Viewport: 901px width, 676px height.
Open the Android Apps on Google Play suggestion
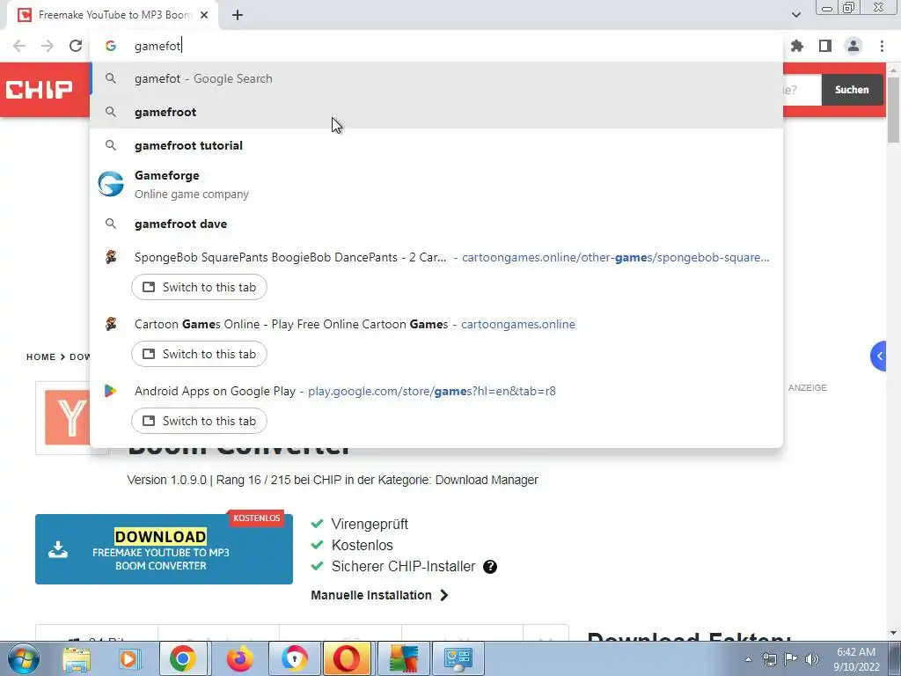tap(436, 391)
